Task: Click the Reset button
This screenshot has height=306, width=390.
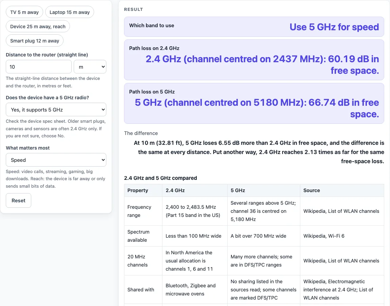Action: [x=18, y=201]
